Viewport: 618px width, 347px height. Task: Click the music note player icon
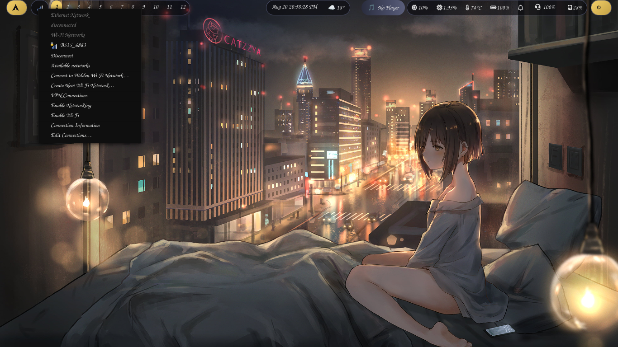click(371, 8)
